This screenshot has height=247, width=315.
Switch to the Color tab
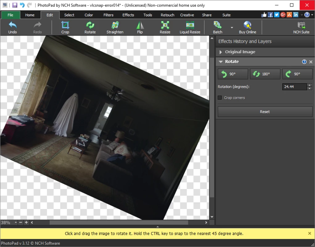[x=89, y=15]
